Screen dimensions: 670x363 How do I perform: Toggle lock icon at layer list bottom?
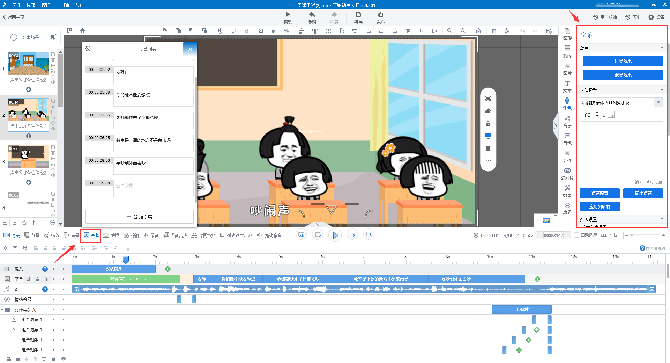(x=53, y=359)
